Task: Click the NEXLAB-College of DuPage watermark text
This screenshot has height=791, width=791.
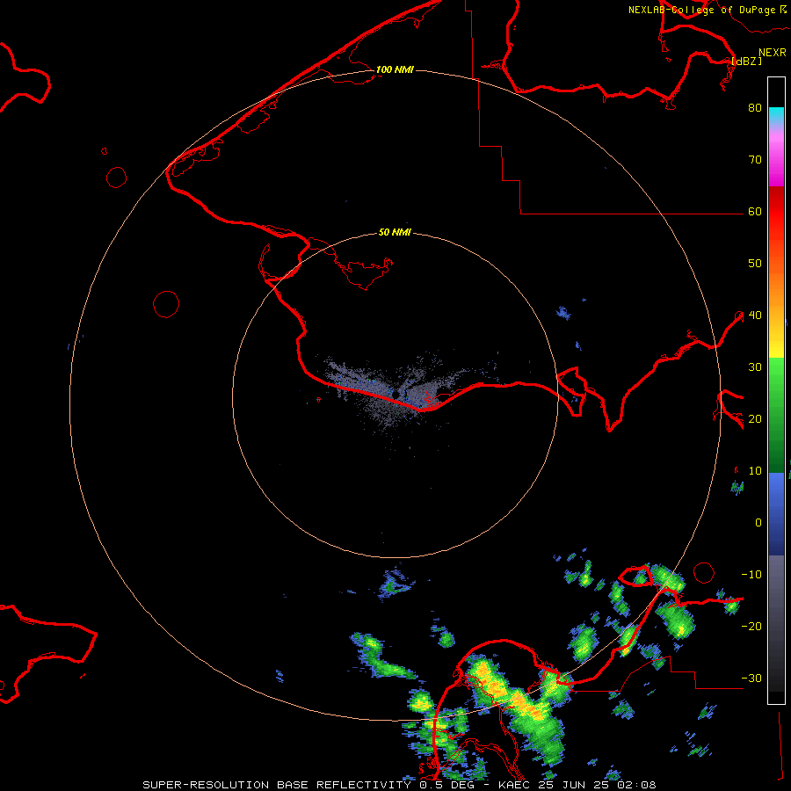Action: pos(701,10)
